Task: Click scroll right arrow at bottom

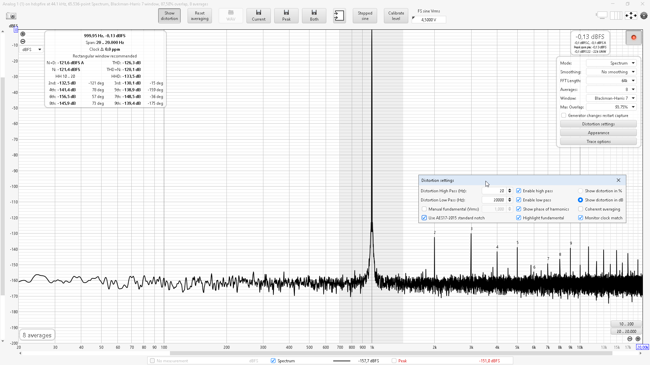Action: click(640, 353)
